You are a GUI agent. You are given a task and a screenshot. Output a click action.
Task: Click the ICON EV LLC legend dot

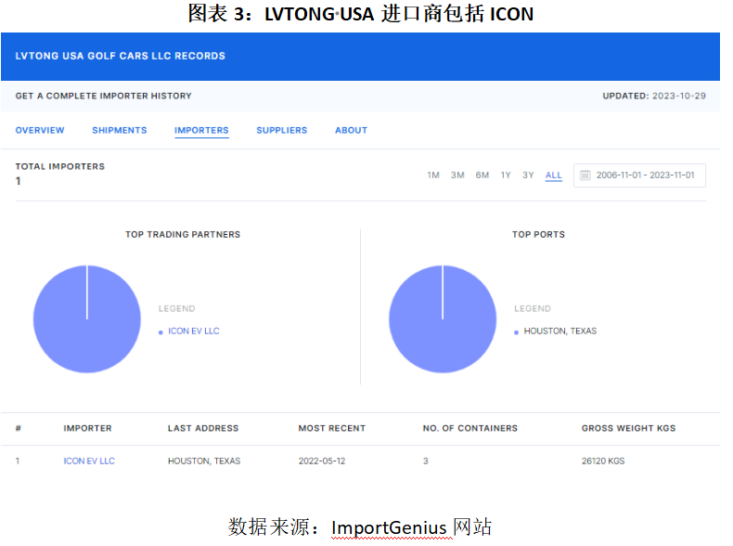coord(161,332)
